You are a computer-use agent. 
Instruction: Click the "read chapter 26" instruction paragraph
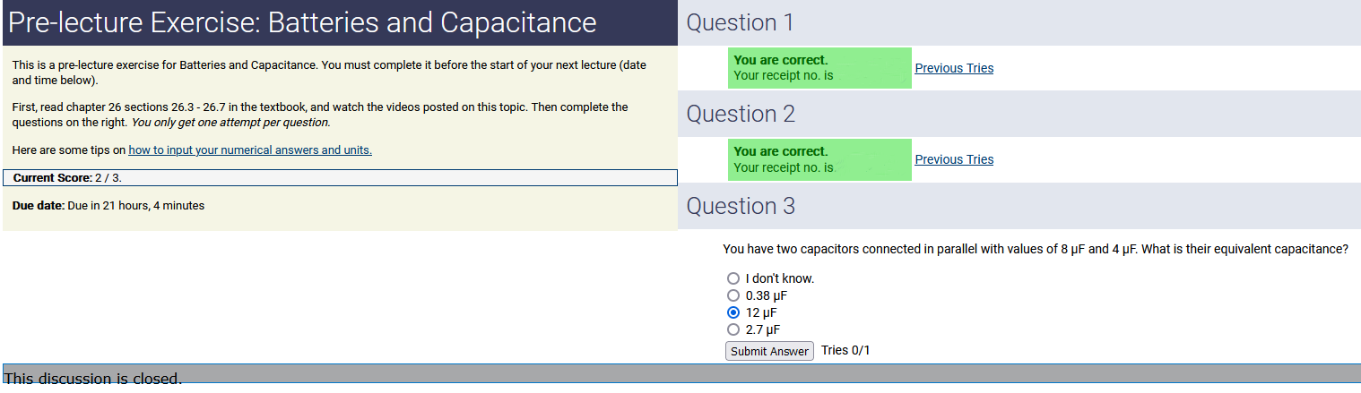(x=320, y=115)
